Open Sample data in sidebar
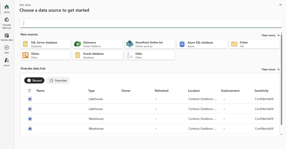 point(7,35)
